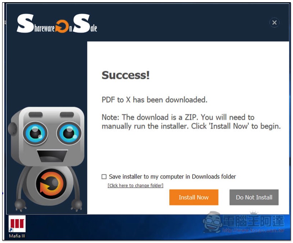This screenshot has height=243, width=293.
Task: Click the orange arrow emblem on robot's chest
Action: pos(51,184)
